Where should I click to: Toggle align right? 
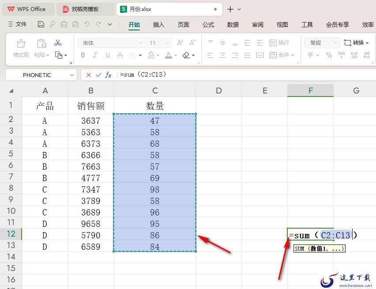(x=235, y=56)
